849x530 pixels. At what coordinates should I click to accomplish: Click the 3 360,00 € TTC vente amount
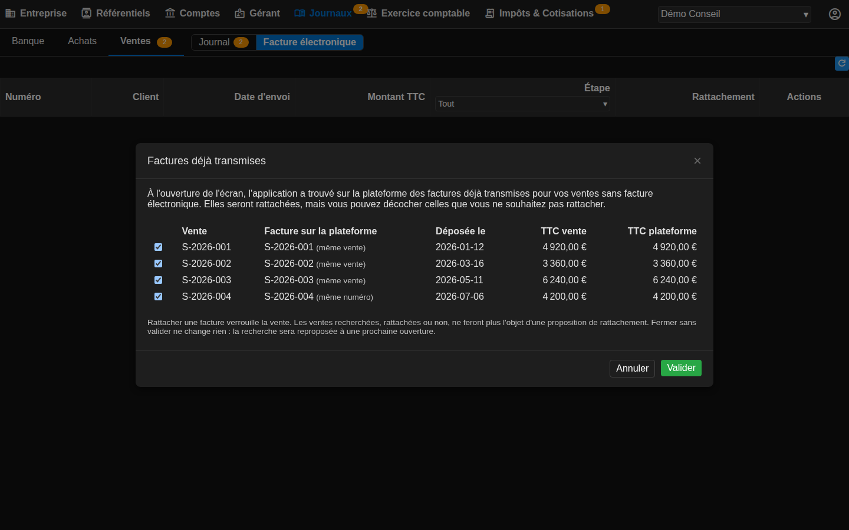564,264
